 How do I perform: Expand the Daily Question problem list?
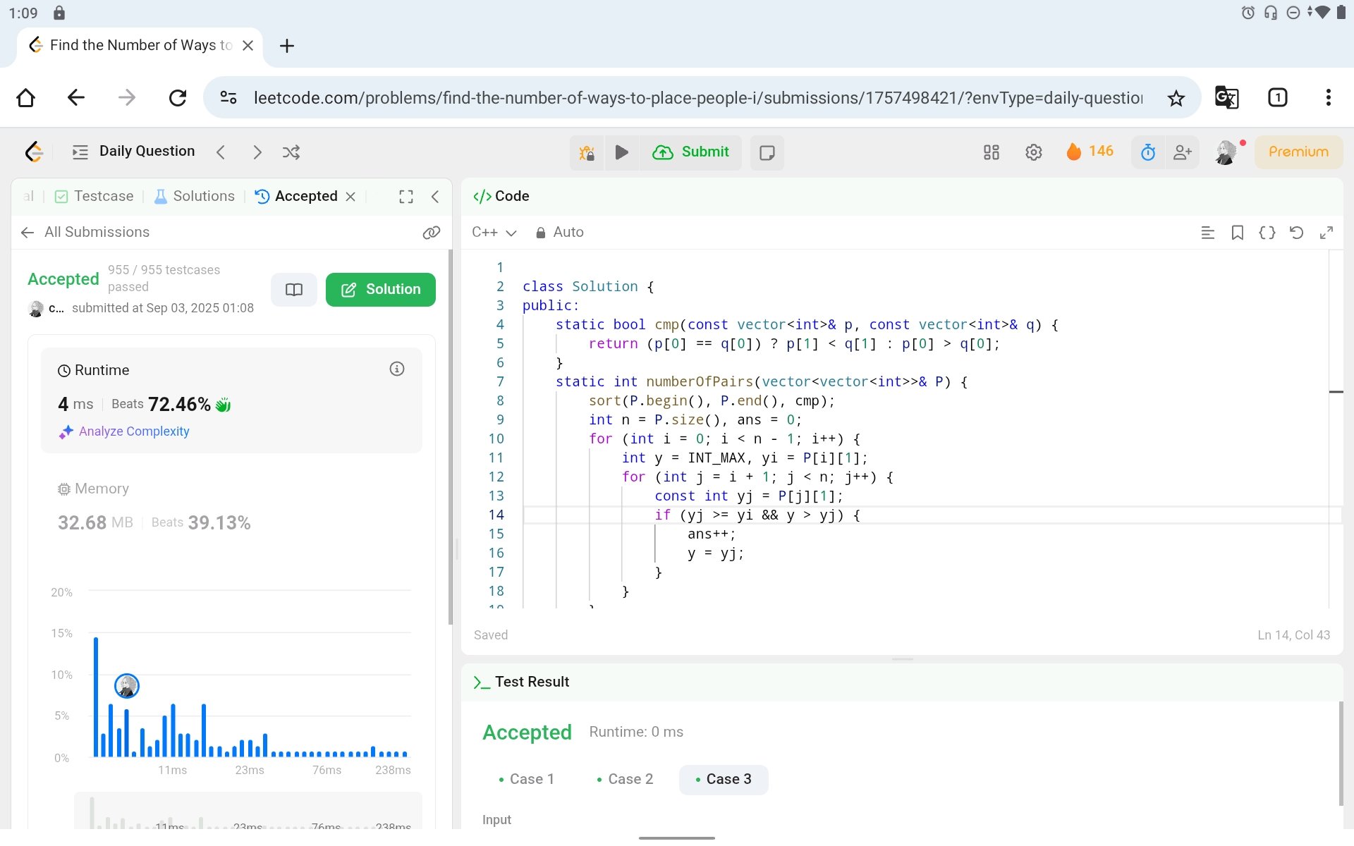[134, 152]
